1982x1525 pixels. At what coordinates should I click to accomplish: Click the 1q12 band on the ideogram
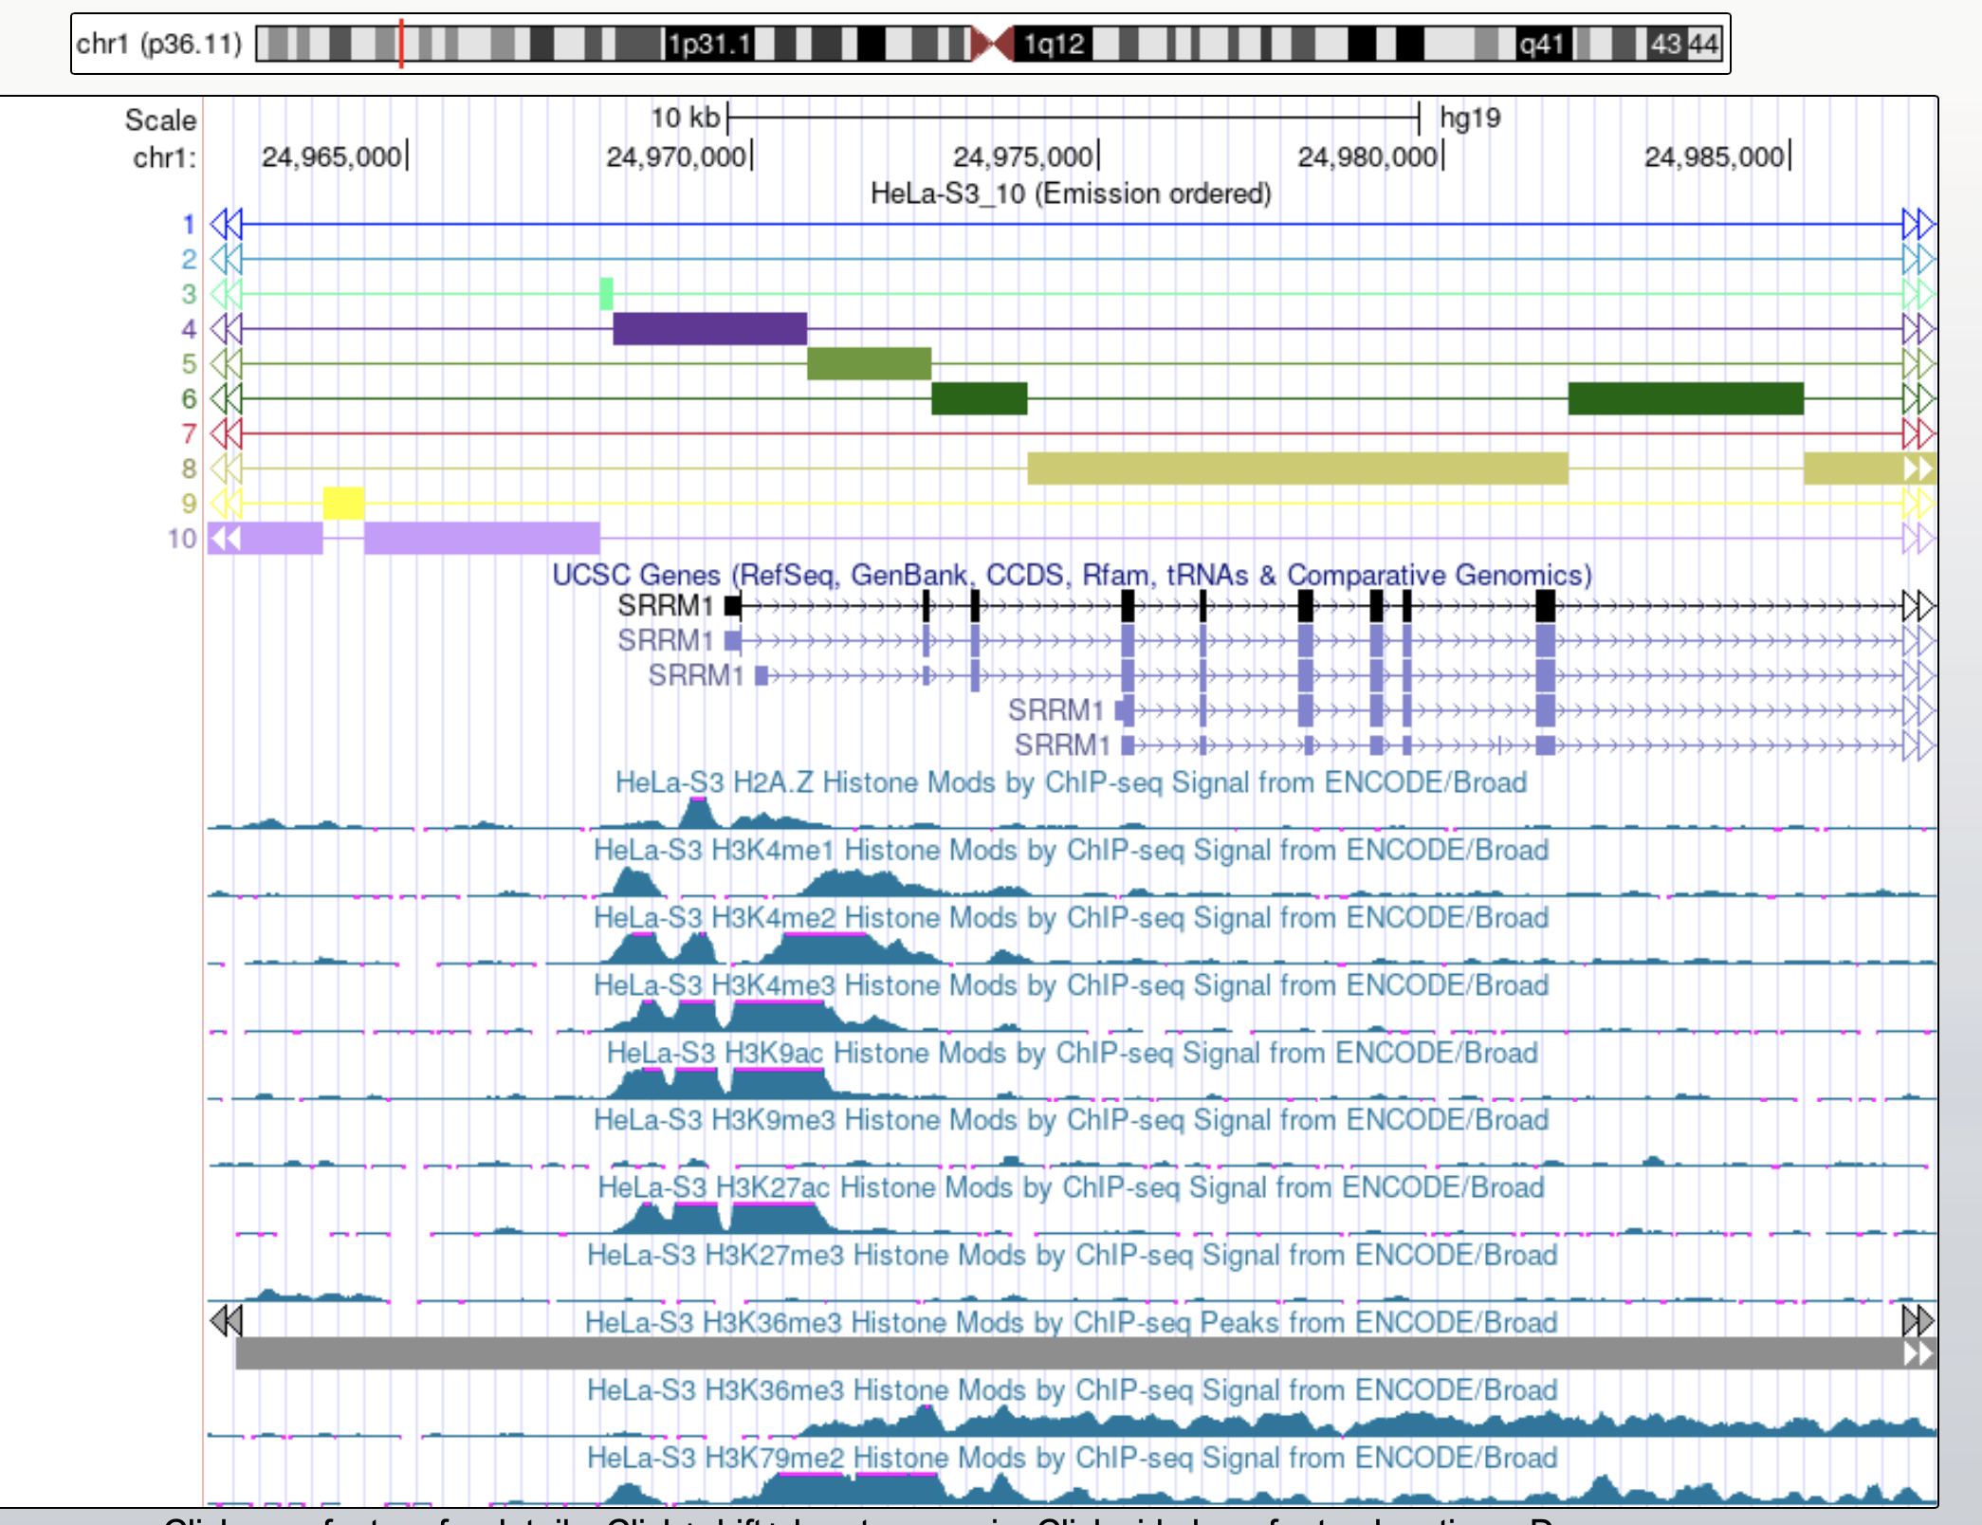tap(1053, 44)
